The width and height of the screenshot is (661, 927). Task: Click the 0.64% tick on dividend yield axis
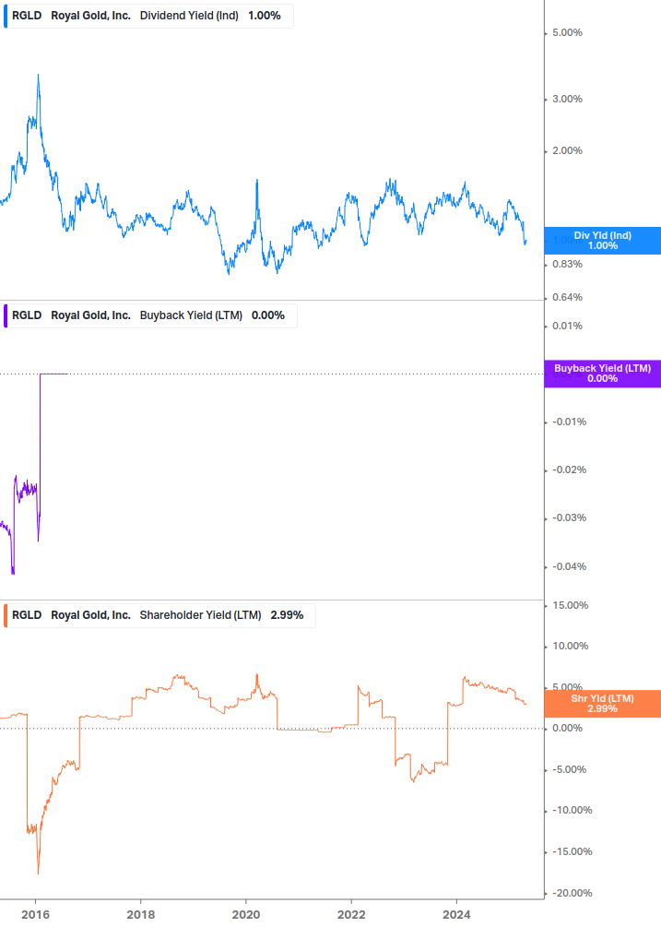567,297
